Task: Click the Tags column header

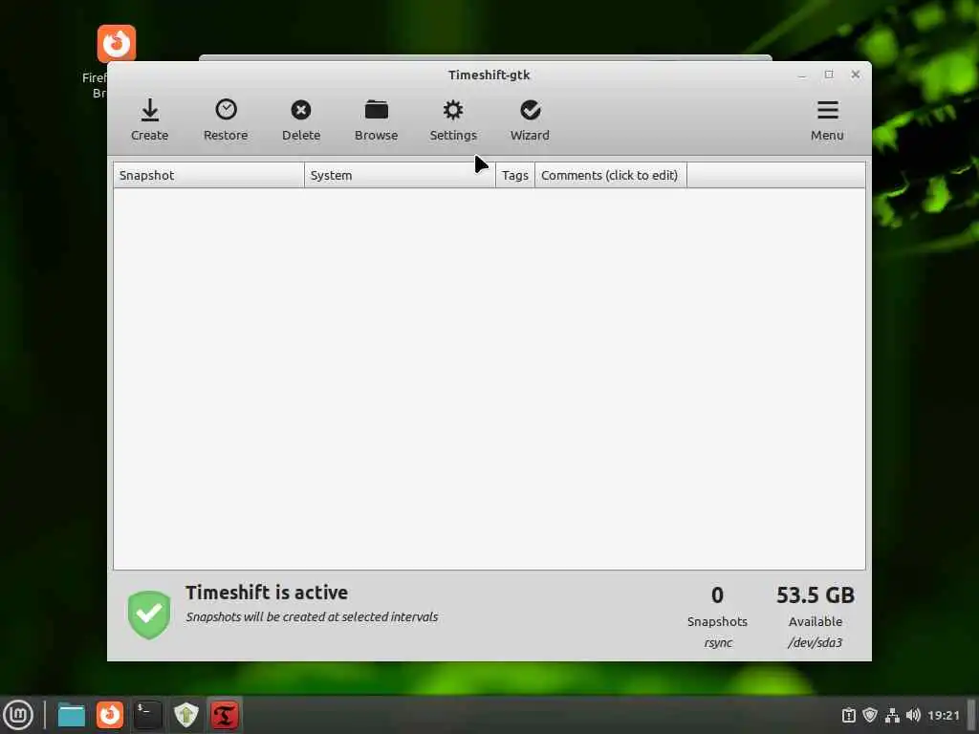Action: (x=515, y=176)
